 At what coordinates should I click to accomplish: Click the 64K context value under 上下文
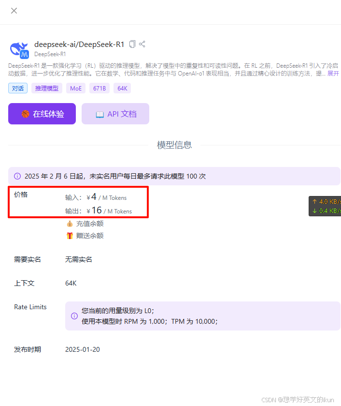click(x=71, y=283)
